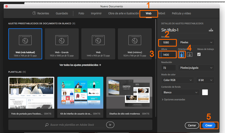
Task: Open the Píxeles width unit dropdown
Action: (196, 42)
